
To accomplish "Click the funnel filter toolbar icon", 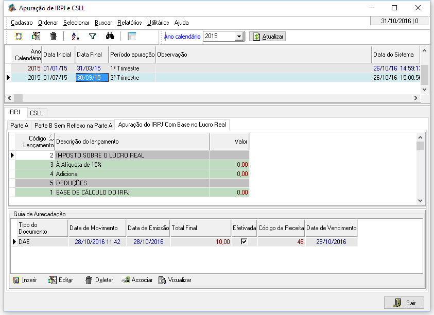I will (93, 36).
